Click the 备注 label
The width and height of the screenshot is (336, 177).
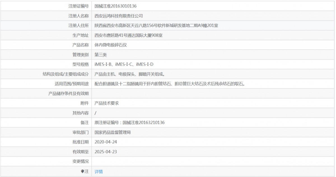pos(85,123)
